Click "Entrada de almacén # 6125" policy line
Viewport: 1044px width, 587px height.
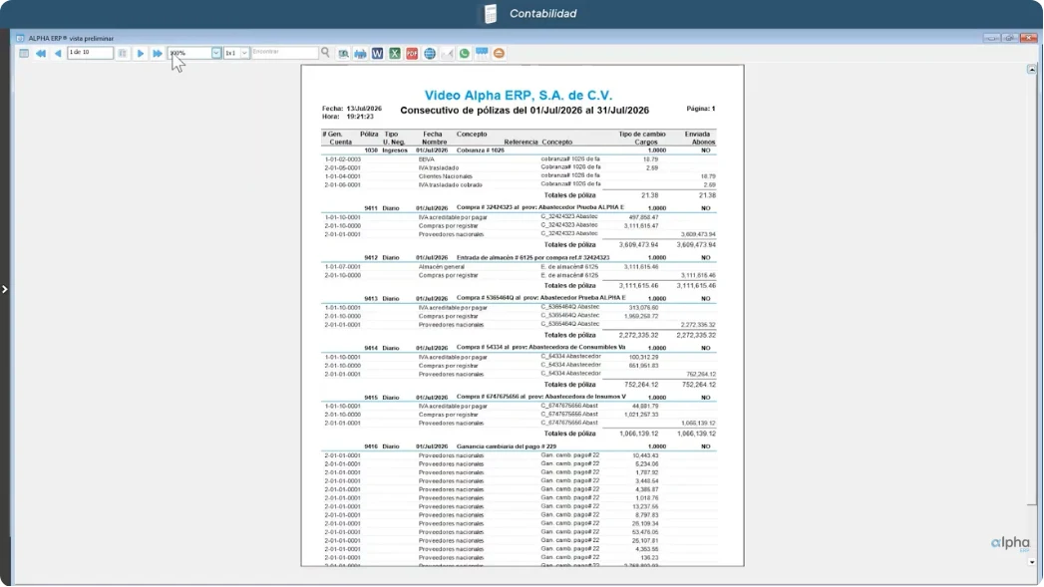[519, 257]
